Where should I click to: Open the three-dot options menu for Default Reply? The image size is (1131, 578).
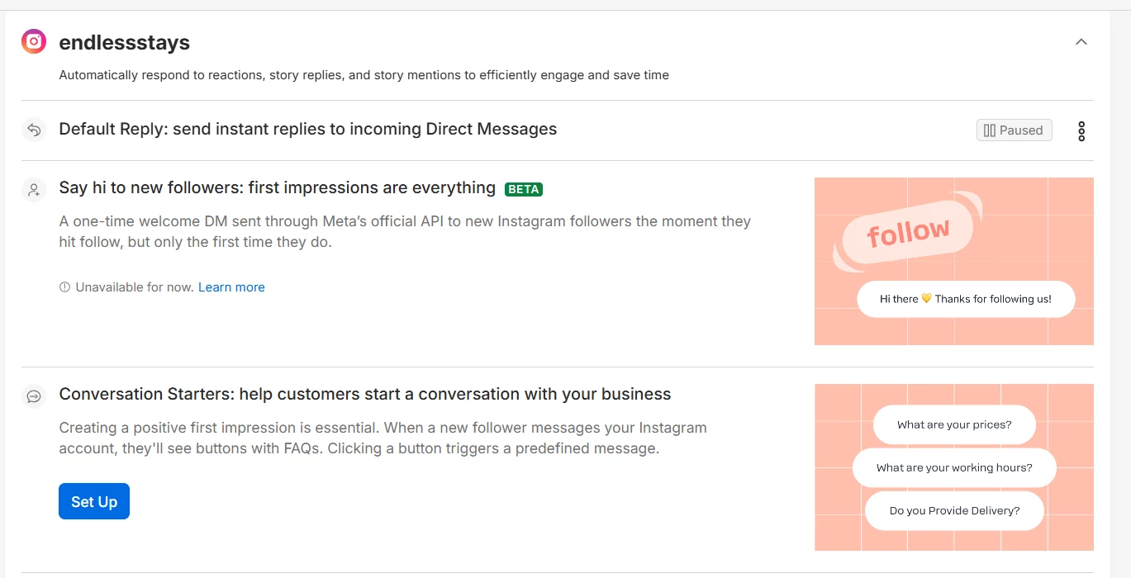pyautogui.click(x=1081, y=130)
